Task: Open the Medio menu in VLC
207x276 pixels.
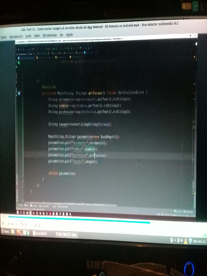Action: (3, 37)
